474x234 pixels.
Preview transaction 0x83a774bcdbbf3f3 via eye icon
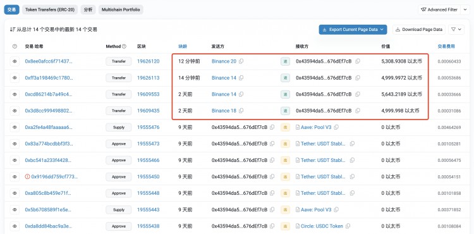[x=15, y=144]
